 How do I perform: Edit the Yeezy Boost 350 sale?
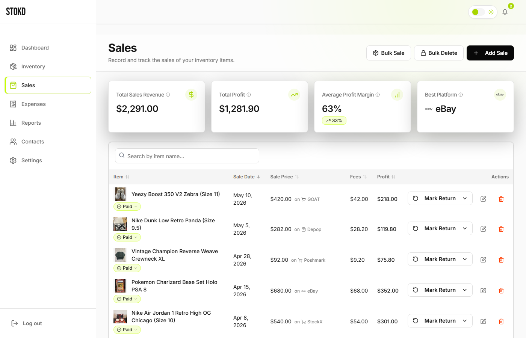(483, 199)
